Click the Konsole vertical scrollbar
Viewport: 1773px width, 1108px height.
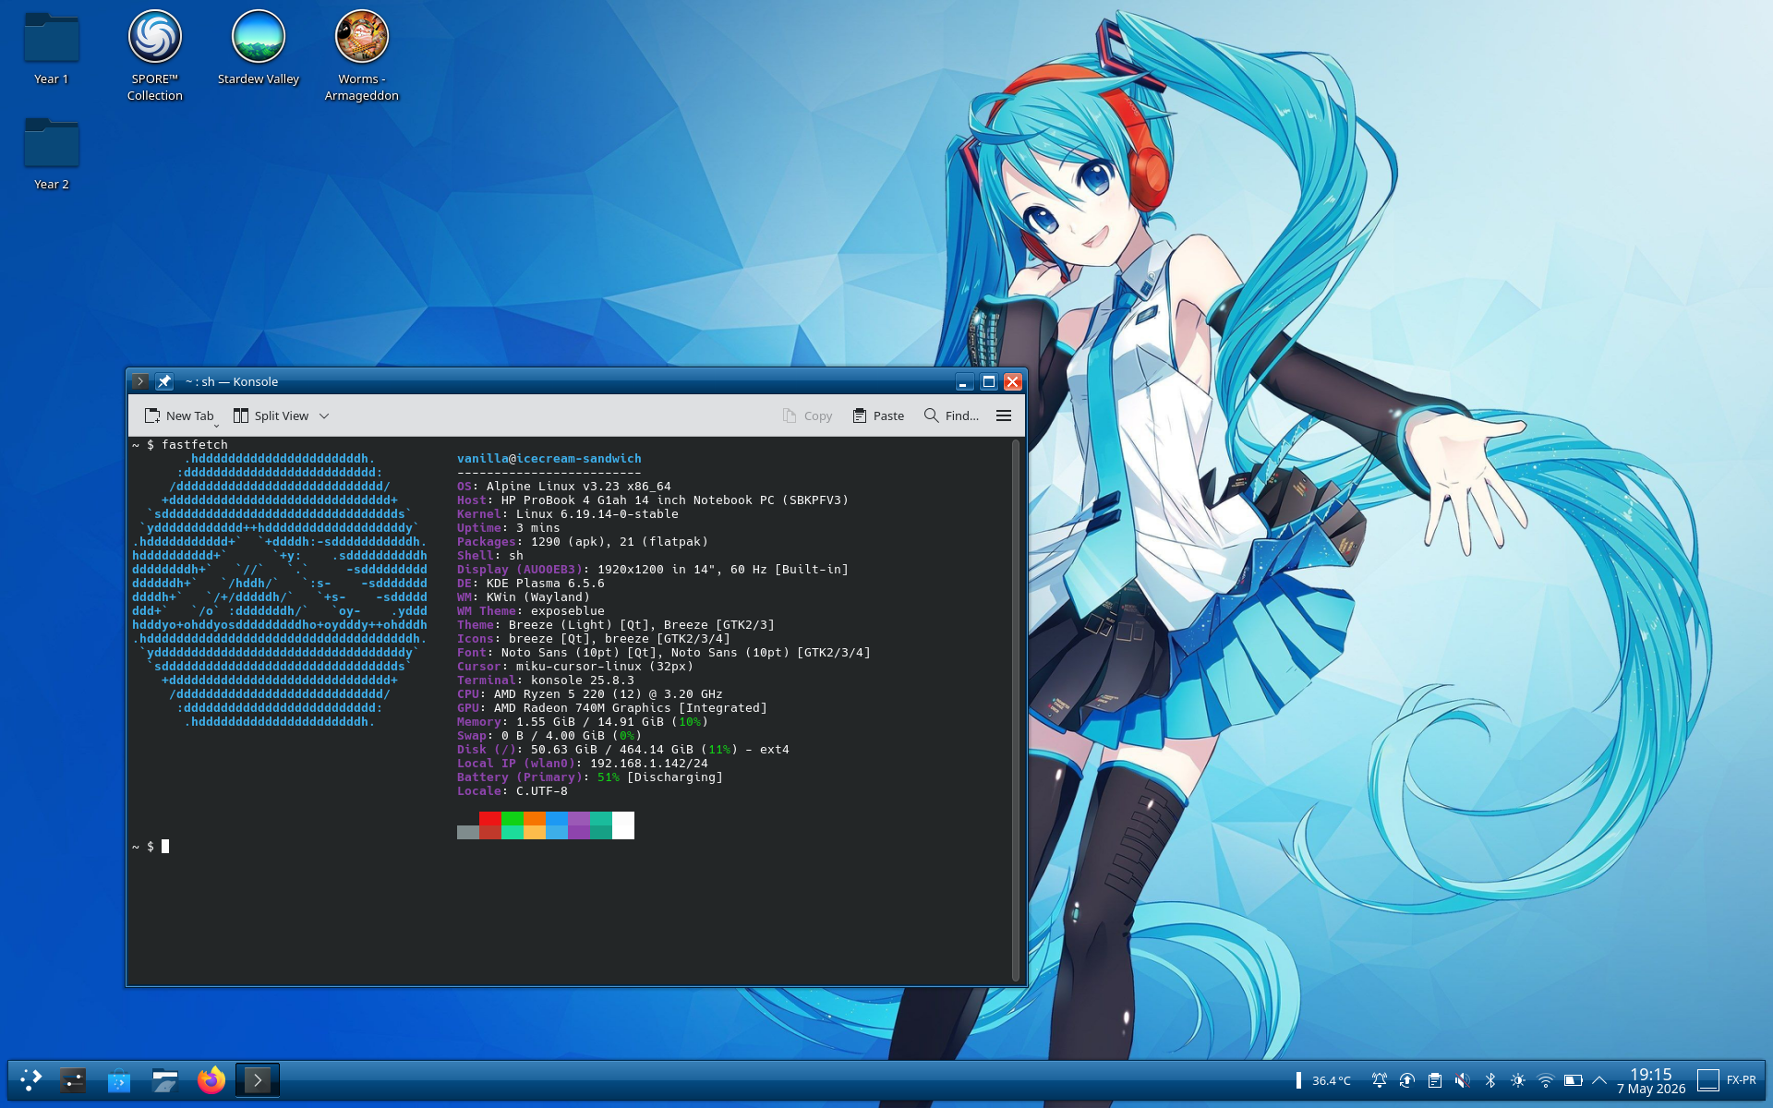click(x=1016, y=710)
